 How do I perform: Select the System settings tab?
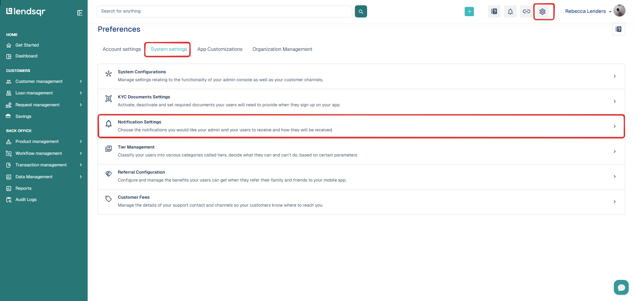[169, 49]
